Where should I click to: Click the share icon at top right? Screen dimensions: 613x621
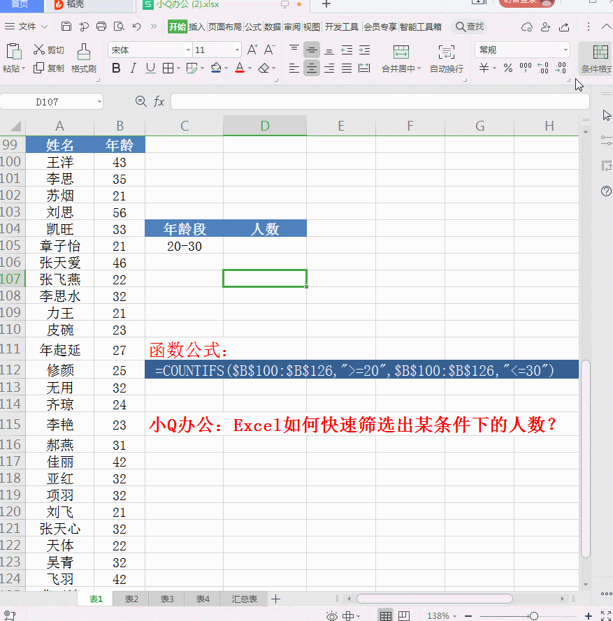tap(564, 27)
